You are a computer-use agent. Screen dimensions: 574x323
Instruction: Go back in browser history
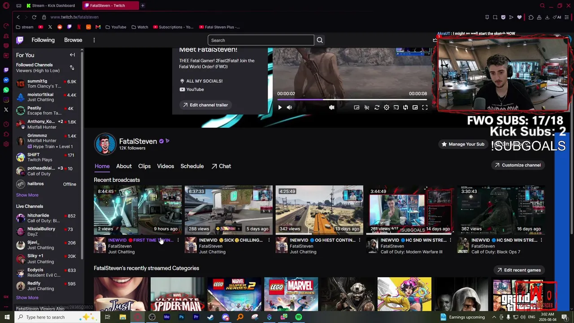(18, 17)
